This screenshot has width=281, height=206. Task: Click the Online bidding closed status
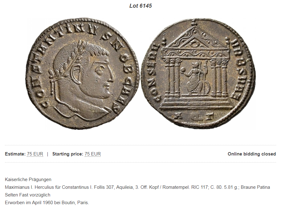(x=252, y=154)
